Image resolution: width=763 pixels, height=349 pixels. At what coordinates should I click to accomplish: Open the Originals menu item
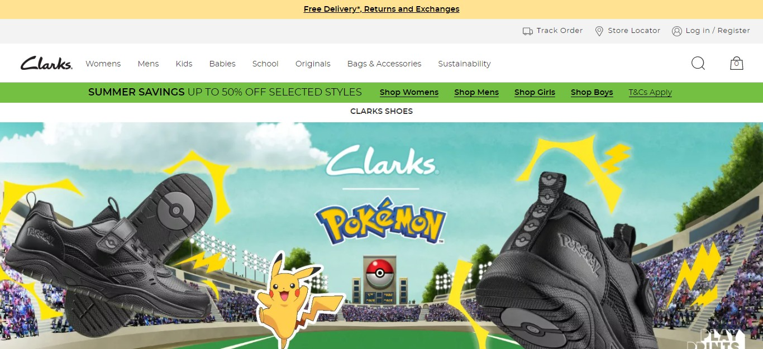tap(313, 64)
